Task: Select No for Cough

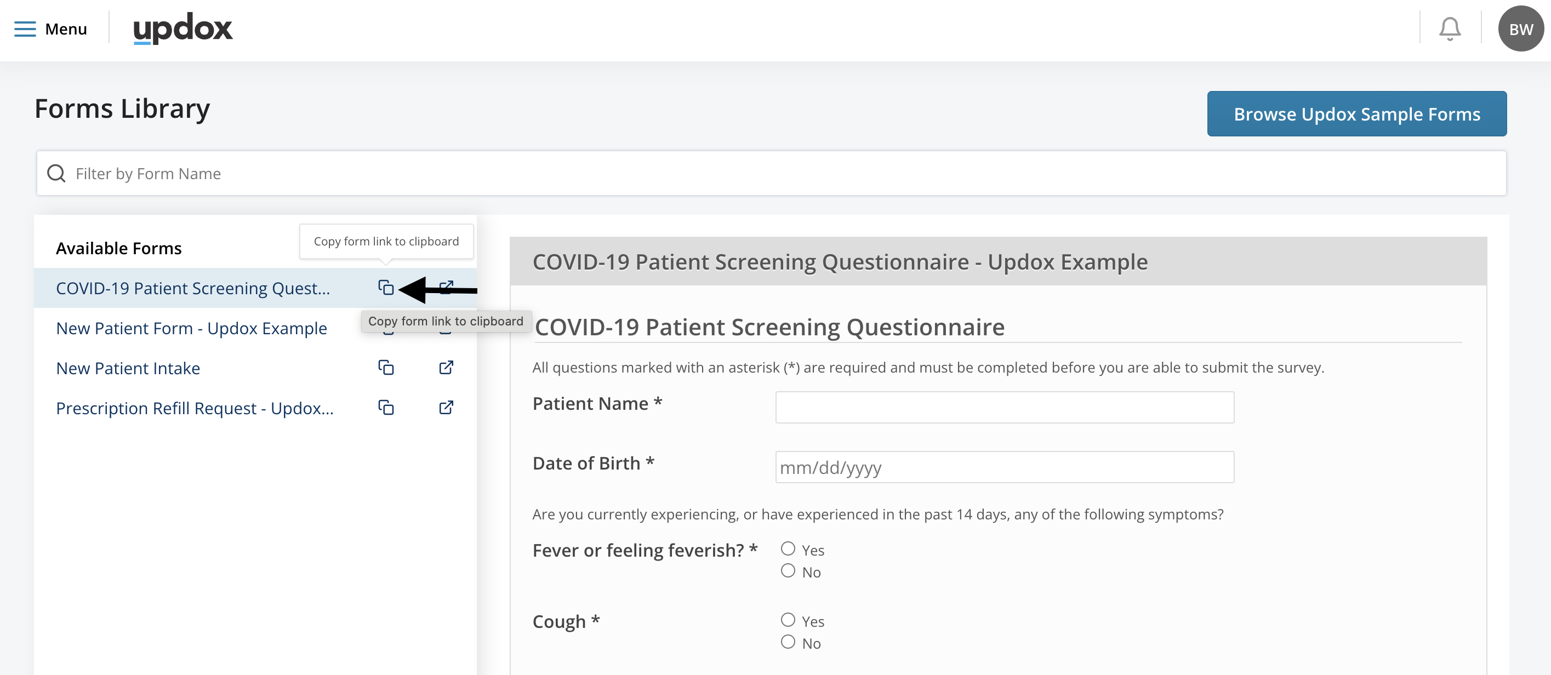Action: [x=788, y=642]
